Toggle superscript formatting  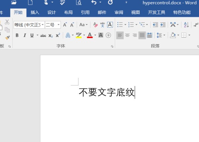pos(58,35)
